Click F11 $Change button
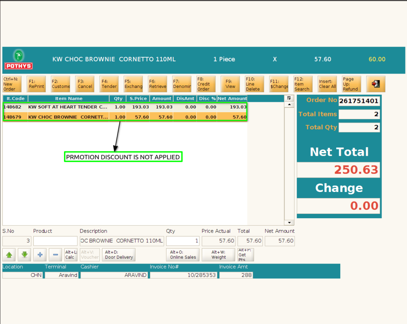This screenshot has width=407, height=324. (279, 84)
